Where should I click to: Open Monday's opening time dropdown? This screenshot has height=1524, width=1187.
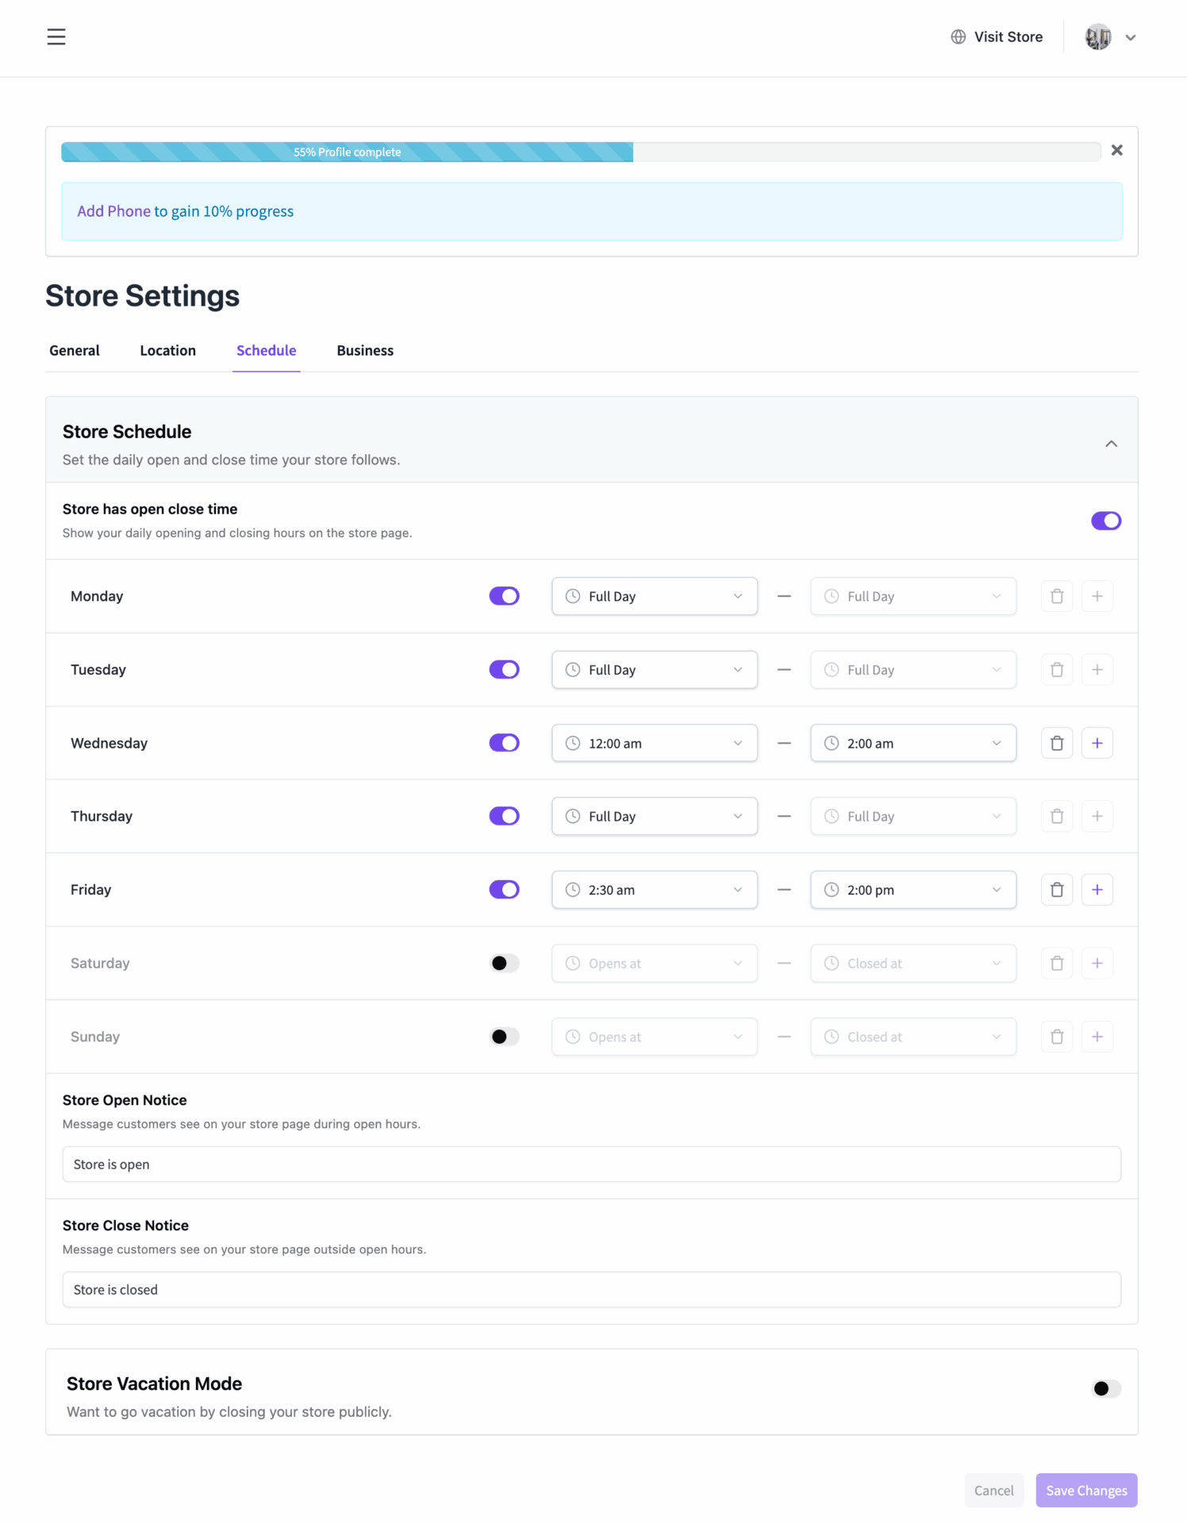[655, 596]
